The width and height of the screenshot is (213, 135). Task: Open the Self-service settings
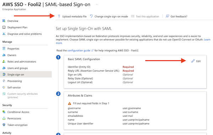[14, 87]
